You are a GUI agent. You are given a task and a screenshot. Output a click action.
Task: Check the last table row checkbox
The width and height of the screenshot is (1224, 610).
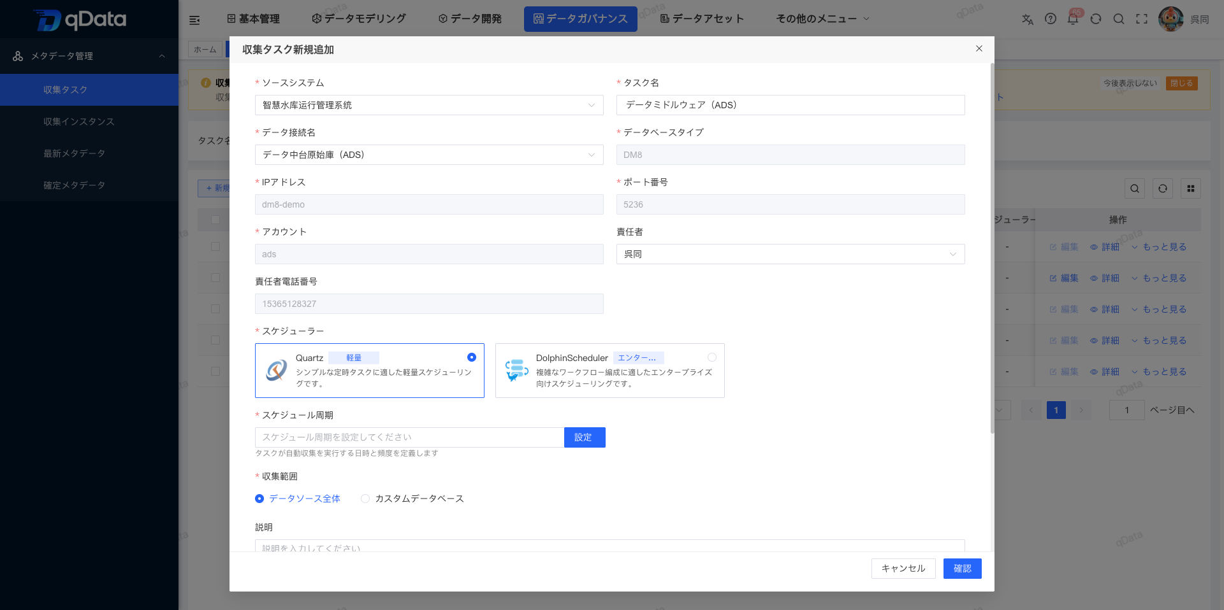pos(215,371)
